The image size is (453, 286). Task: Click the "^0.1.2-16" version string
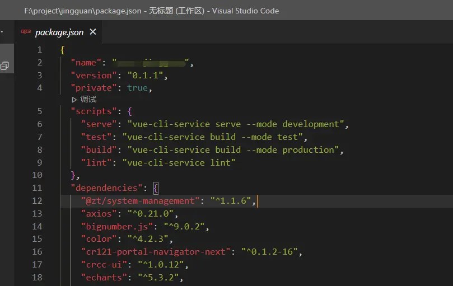pos(269,252)
